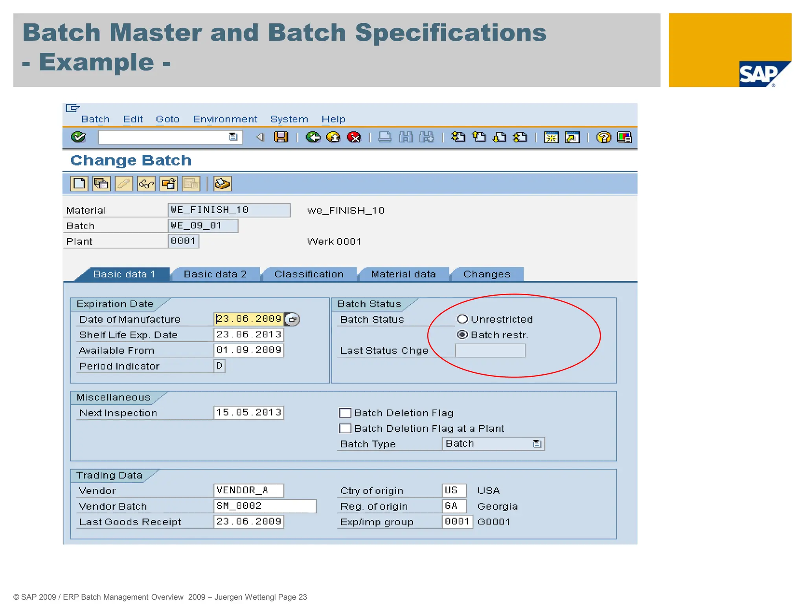805x604 pixels.
Task: Click the Other batch copy icon
Action: click(x=101, y=184)
